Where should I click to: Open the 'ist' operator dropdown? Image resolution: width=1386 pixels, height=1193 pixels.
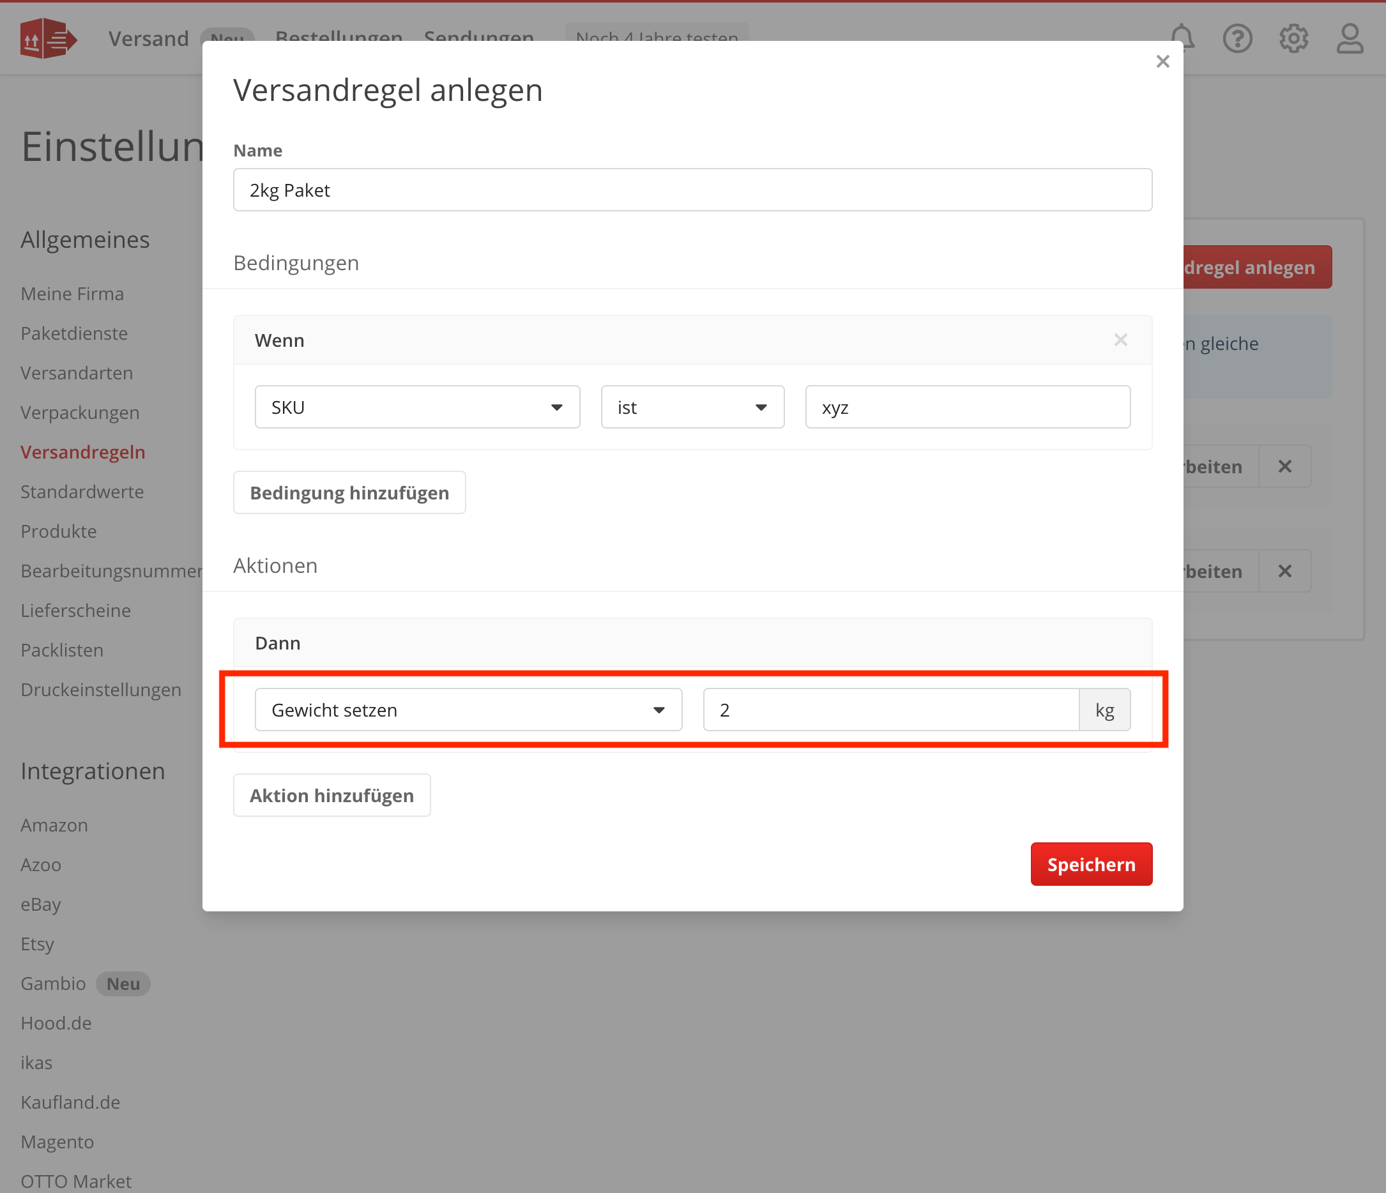point(692,407)
